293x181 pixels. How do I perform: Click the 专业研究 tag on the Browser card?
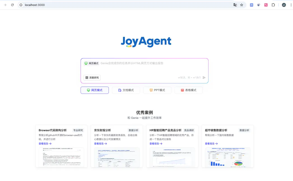pyautogui.click(x=78, y=130)
